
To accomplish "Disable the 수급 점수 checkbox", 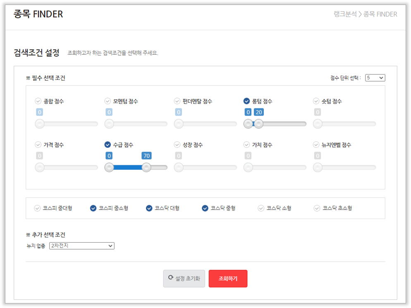I will point(108,145).
